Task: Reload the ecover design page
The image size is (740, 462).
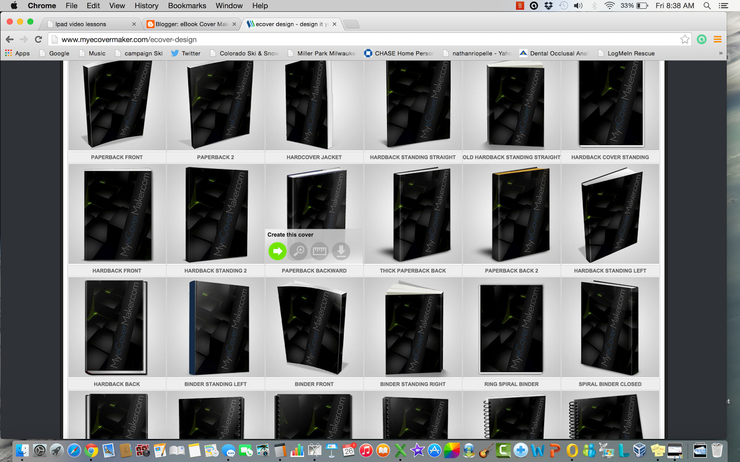Action: click(38, 39)
